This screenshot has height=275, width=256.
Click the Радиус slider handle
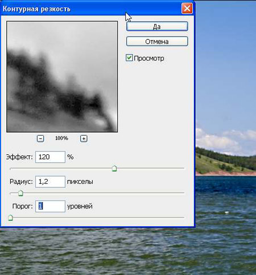click(x=20, y=193)
